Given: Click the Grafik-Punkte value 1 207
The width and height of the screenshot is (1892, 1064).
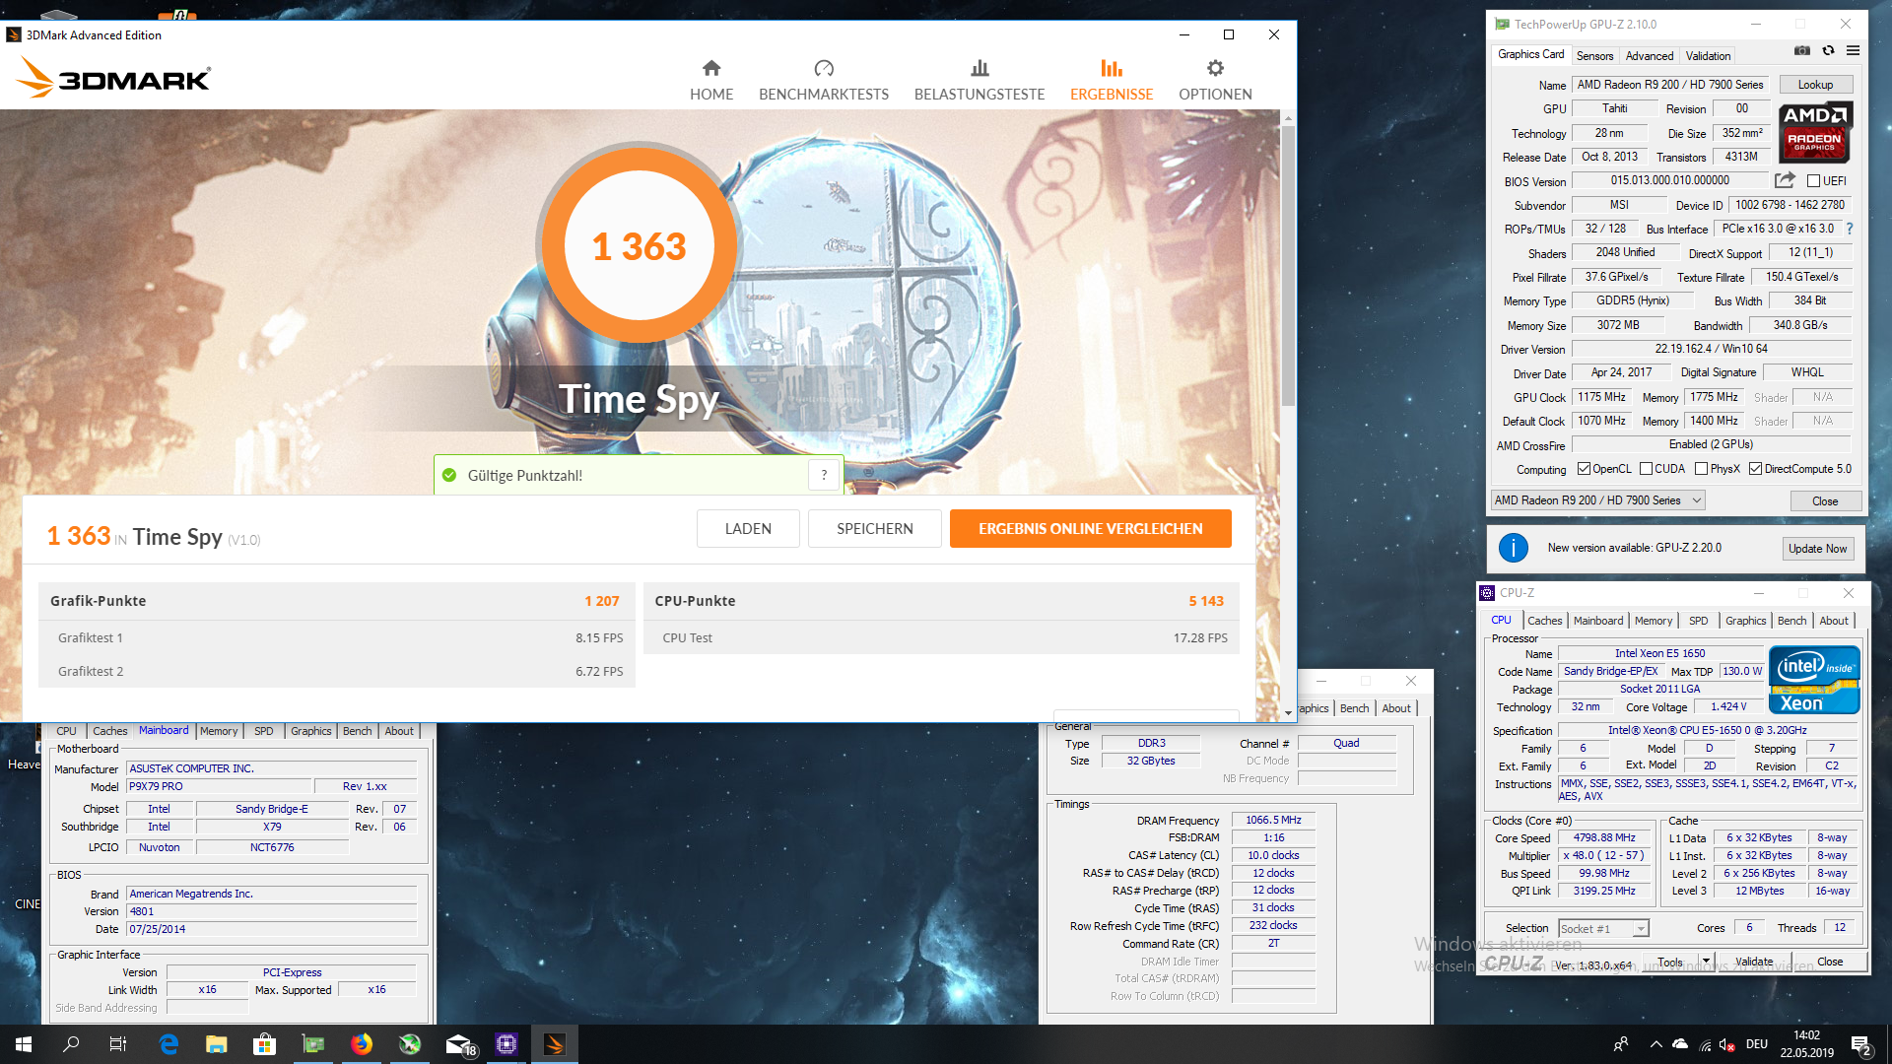Looking at the screenshot, I should (x=601, y=601).
